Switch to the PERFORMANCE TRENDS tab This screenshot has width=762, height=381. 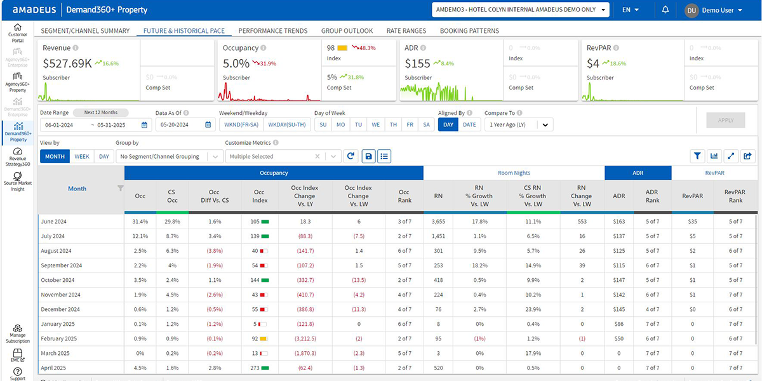(272, 30)
